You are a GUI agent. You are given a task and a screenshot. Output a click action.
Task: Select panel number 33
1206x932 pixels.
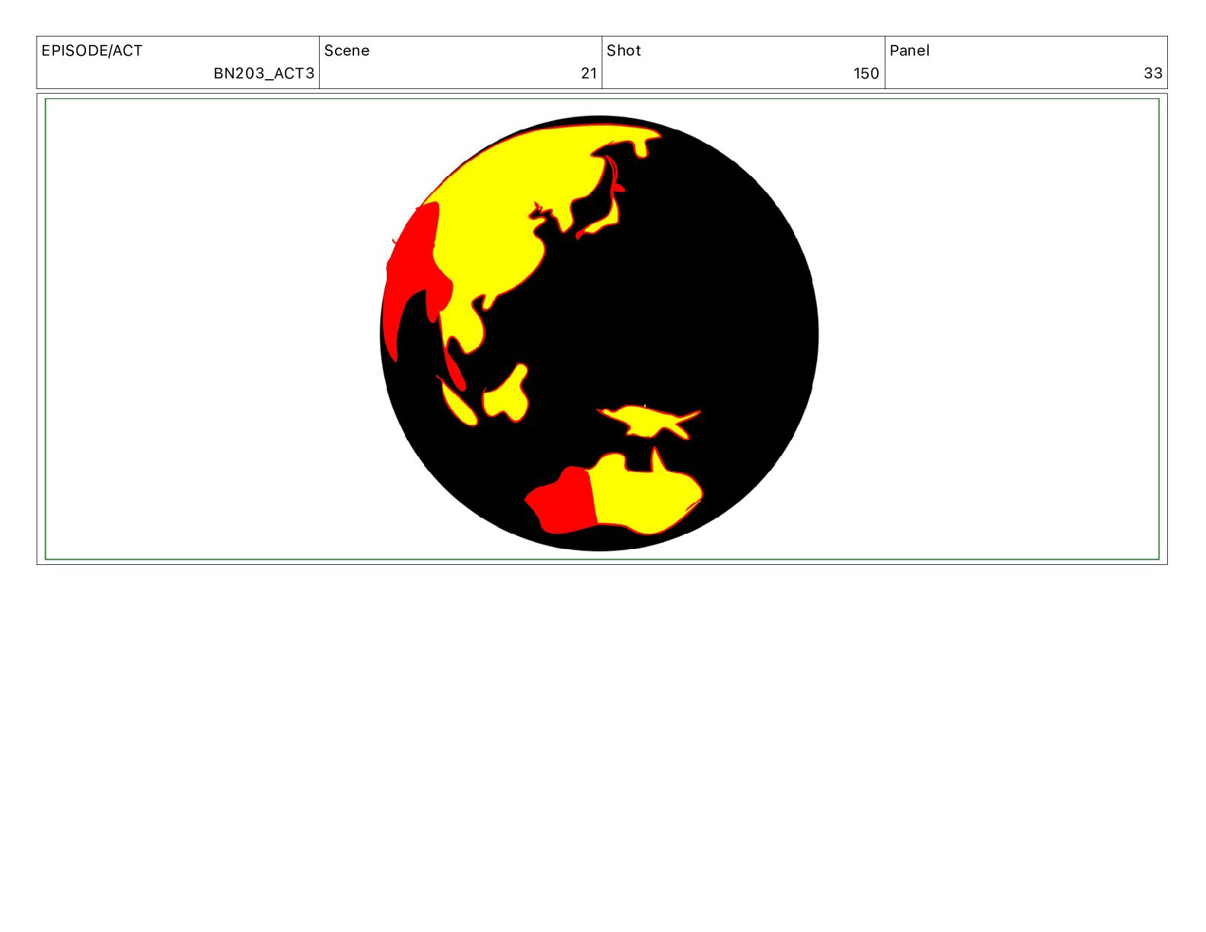point(1153,74)
